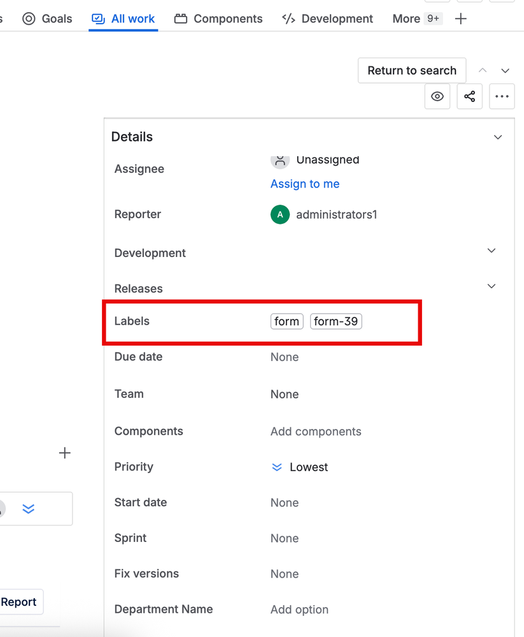Toggle the watch eye icon
524x637 pixels.
437,96
